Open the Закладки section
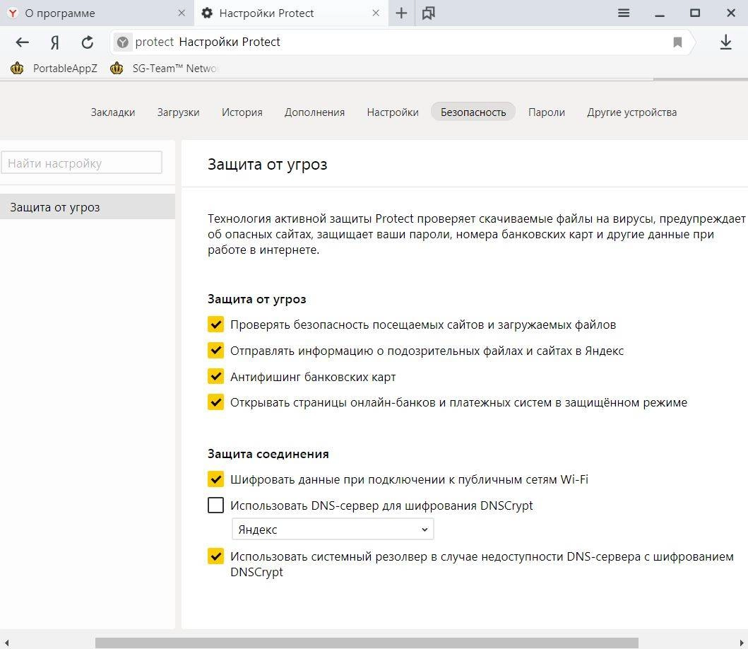The height and width of the screenshot is (649, 748). click(x=113, y=112)
